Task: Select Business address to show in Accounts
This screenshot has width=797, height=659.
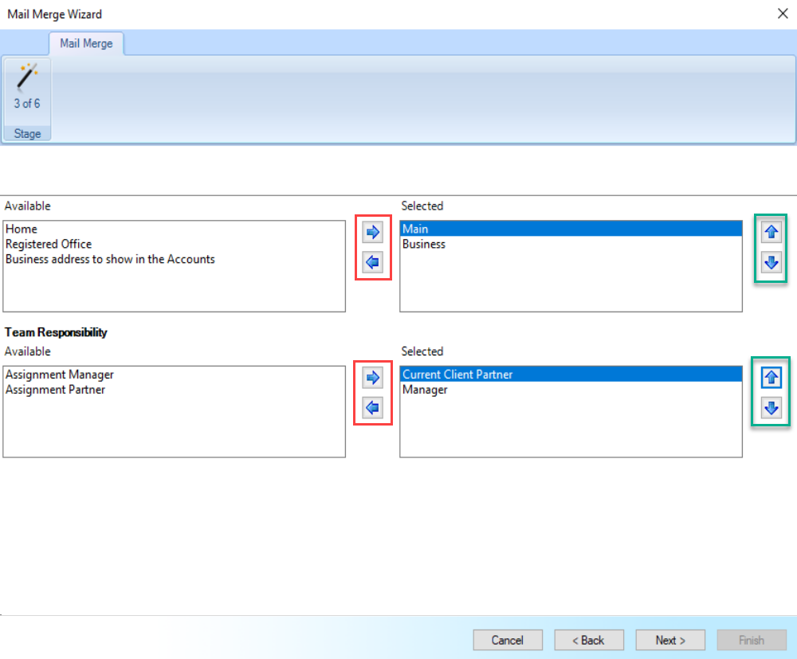Action: pos(110,259)
